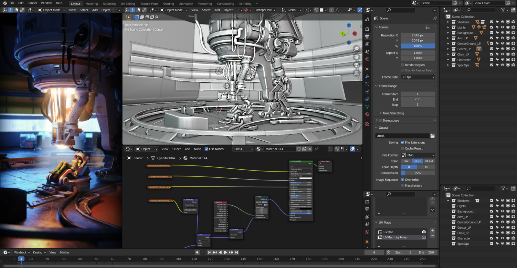Open the Render properties tab
This screenshot has width=517, height=268.
point(367,29)
